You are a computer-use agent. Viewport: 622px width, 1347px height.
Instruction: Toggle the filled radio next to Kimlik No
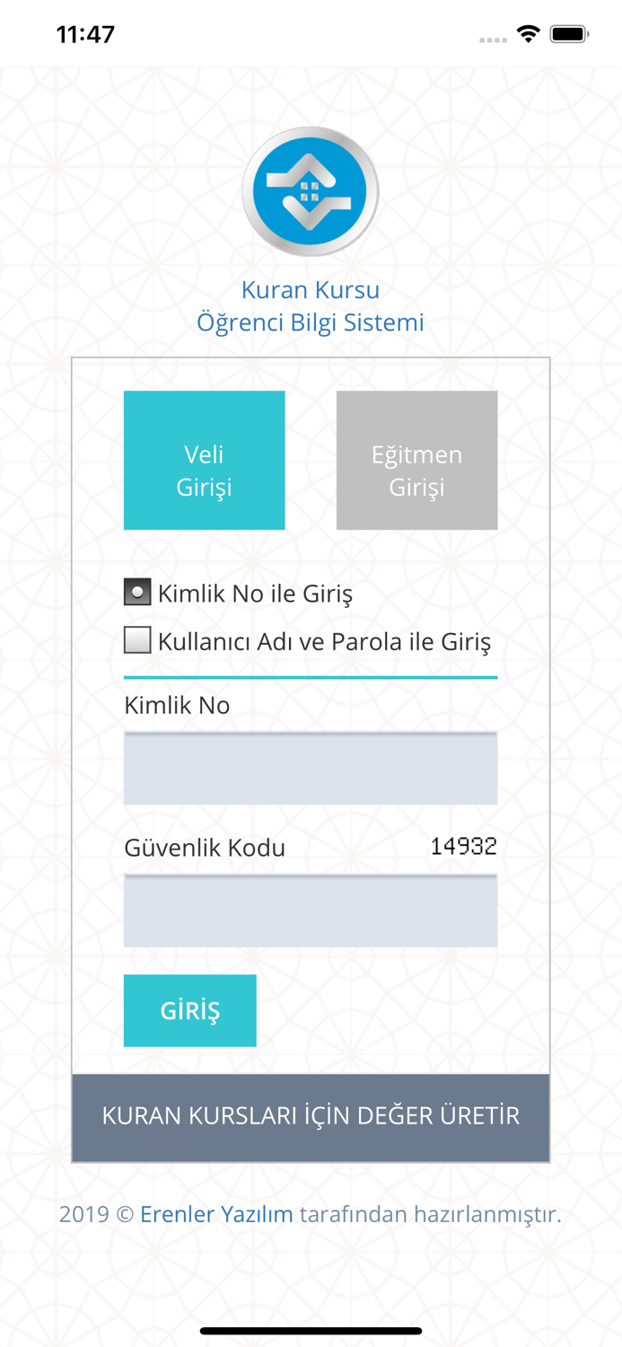[136, 592]
